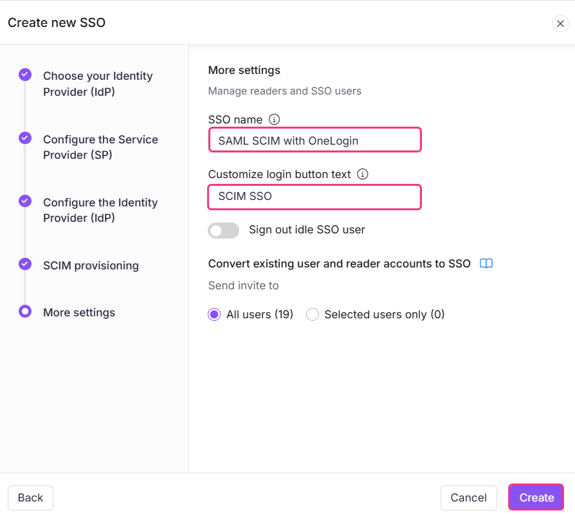Jump to SCIM provisioning step

pyautogui.click(x=91, y=266)
